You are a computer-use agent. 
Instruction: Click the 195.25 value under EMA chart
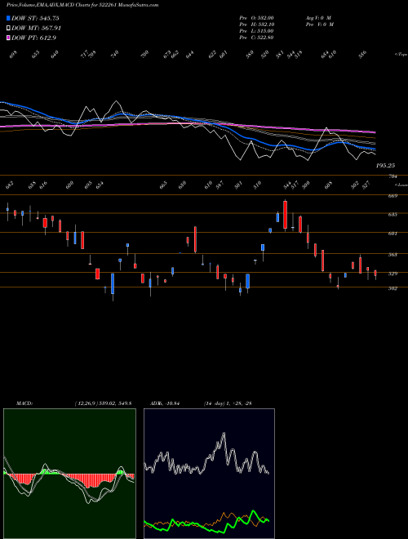click(x=385, y=166)
